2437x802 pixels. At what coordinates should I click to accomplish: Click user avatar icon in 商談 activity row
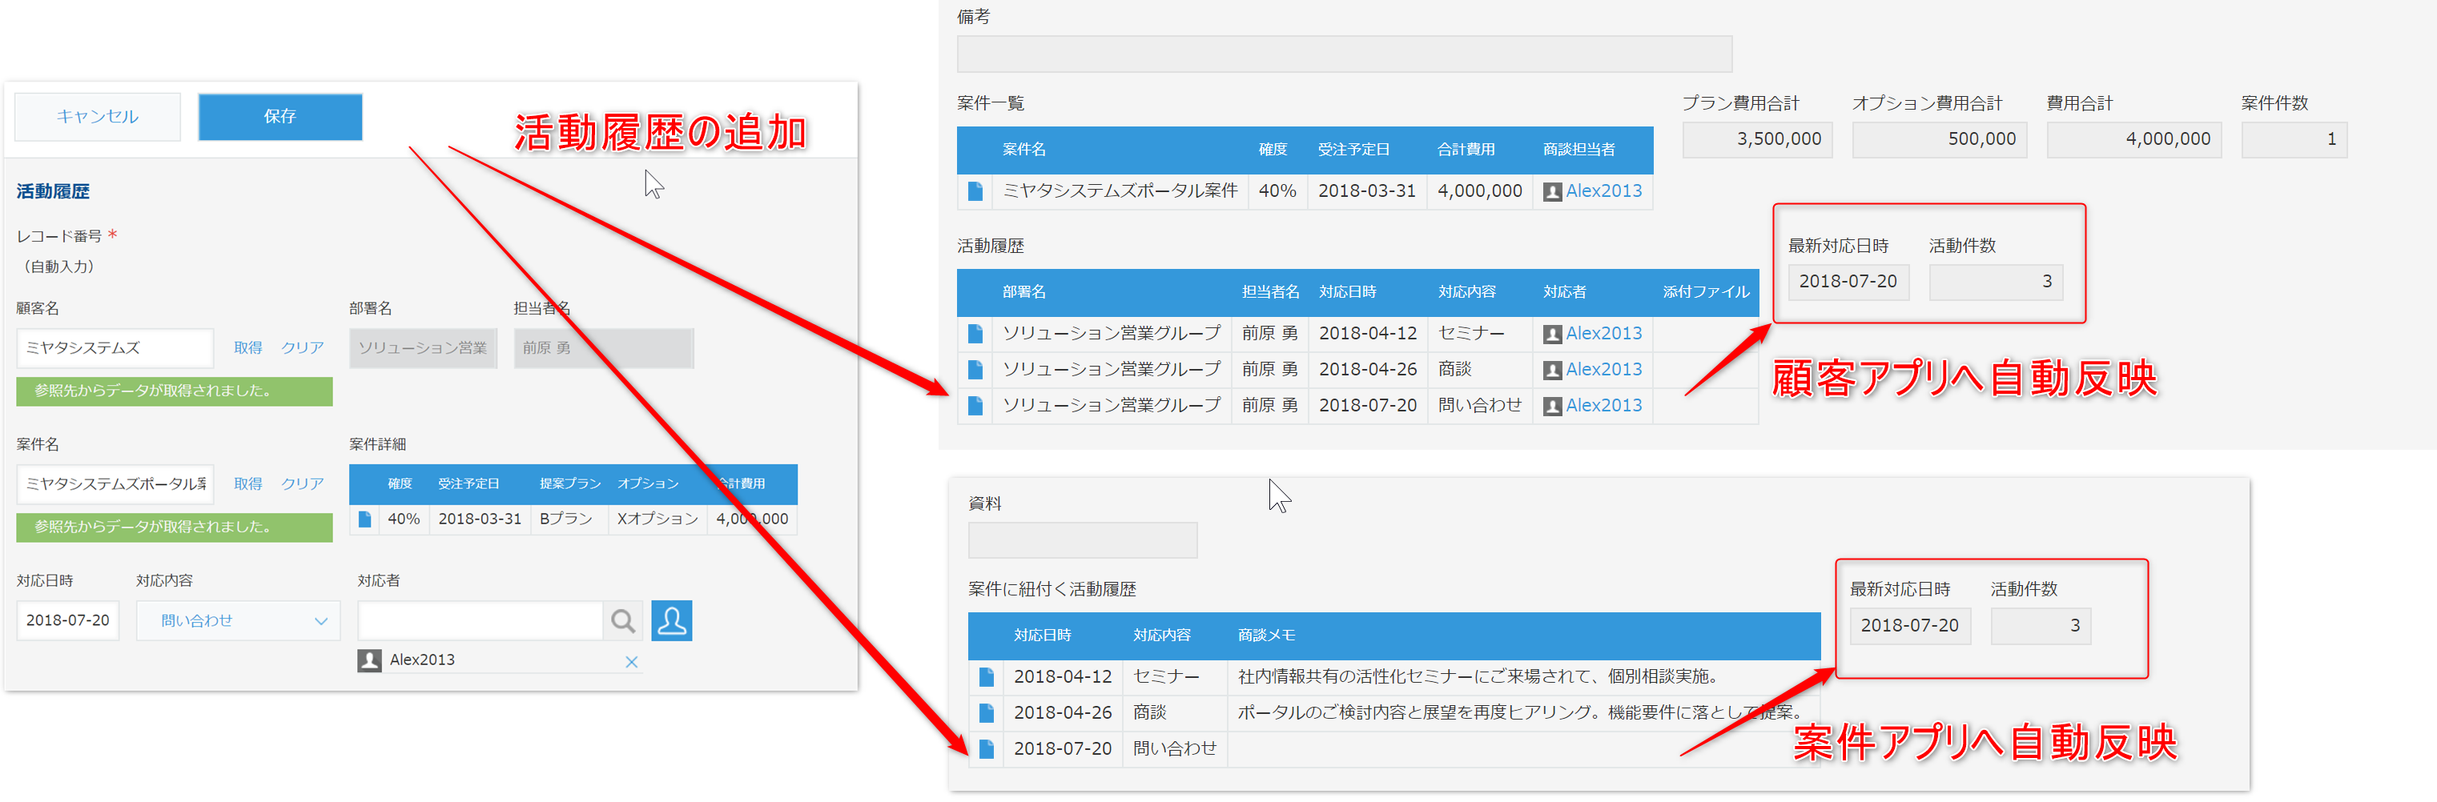pyautogui.click(x=1552, y=371)
